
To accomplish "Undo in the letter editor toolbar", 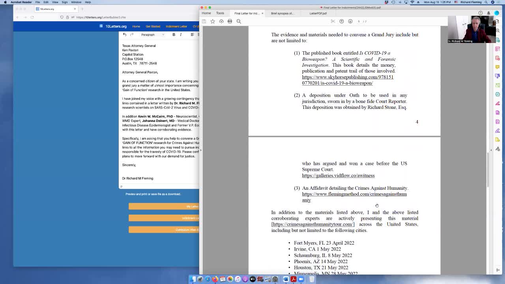I will (125, 35).
